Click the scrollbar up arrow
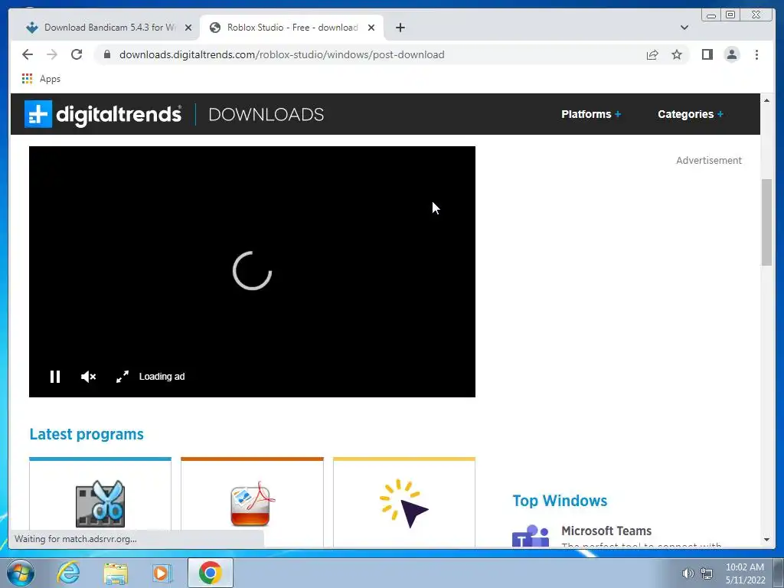 point(766,100)
